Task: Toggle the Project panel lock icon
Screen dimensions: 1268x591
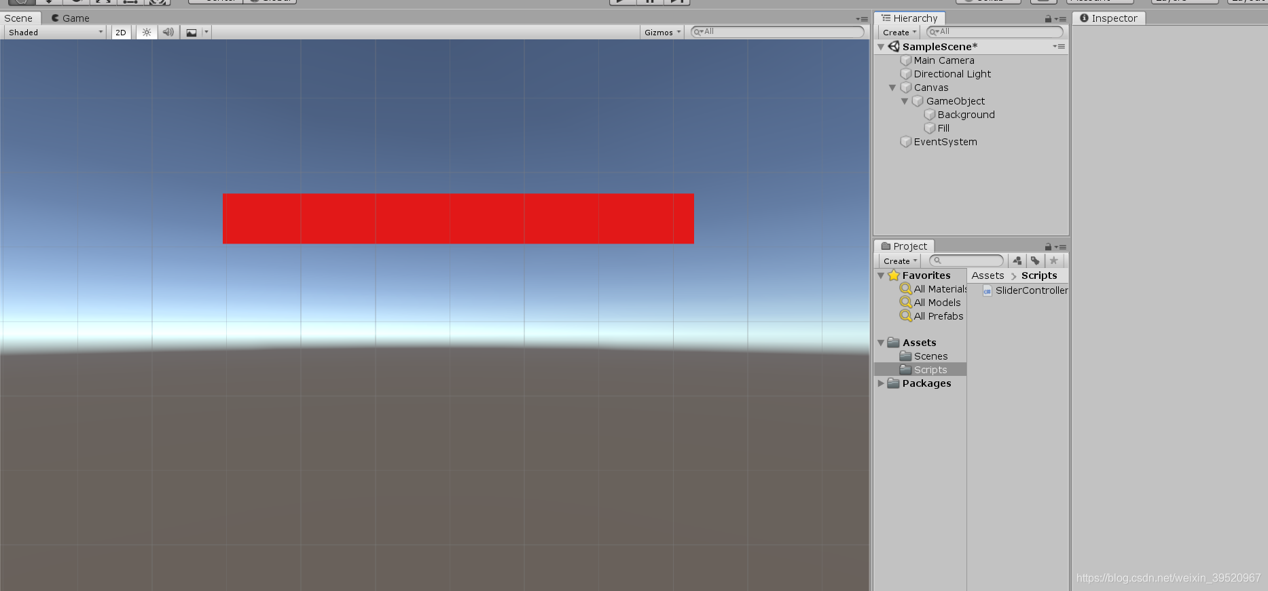Action: tap(1048, 247)
